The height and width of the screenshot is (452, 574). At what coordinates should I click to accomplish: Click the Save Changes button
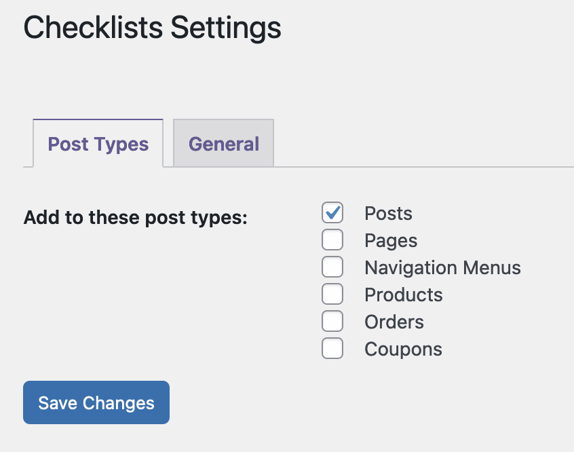[x=96, y=402]
